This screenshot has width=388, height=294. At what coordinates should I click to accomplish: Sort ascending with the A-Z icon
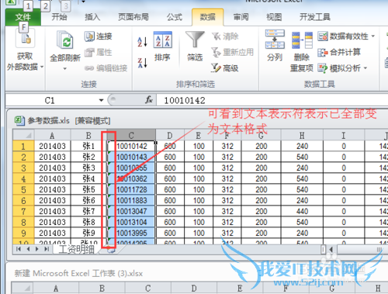(142, 42)
